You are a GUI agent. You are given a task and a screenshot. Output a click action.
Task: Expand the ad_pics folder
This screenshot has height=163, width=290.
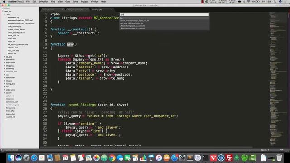point(5,57)
